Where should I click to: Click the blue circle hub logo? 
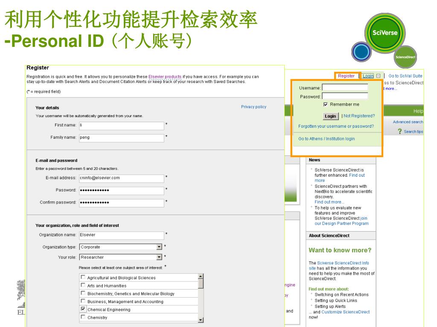[x=361, y=52]
